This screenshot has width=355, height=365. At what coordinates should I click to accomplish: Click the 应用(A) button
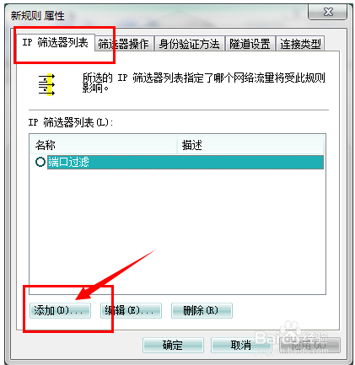(309, 345)
